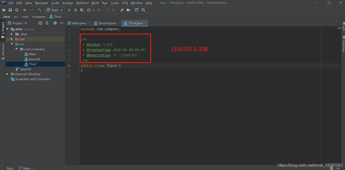This screenshot has width=345, height=170.
Task: Open the Main run configuration dropdown
Action: point(55,10)
